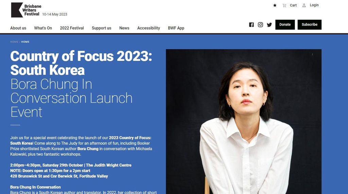Go to Brisbane Writers Festival logo

pos(26,10)
